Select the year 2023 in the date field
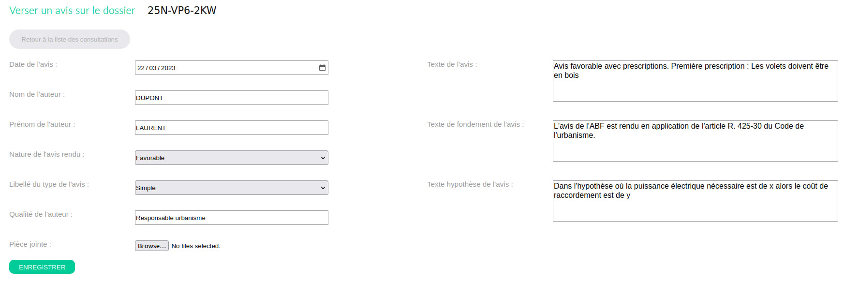Image resolution: width=844 pixels, height=282 pixels. 168,68
